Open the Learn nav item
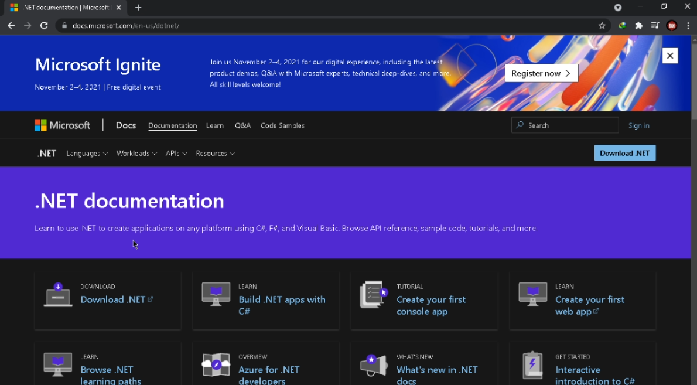This screenshot has height=385, width=697. (215, 126)
